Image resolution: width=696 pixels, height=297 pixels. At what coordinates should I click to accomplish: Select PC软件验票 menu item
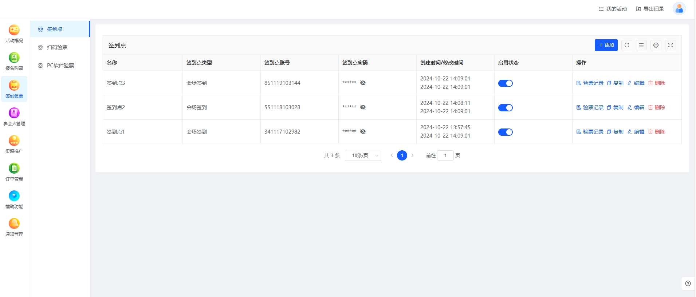[x=60, y=66]
